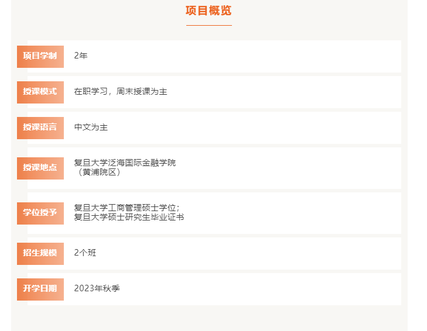Choose the 授课语言 label tag

tap(40, 127)
